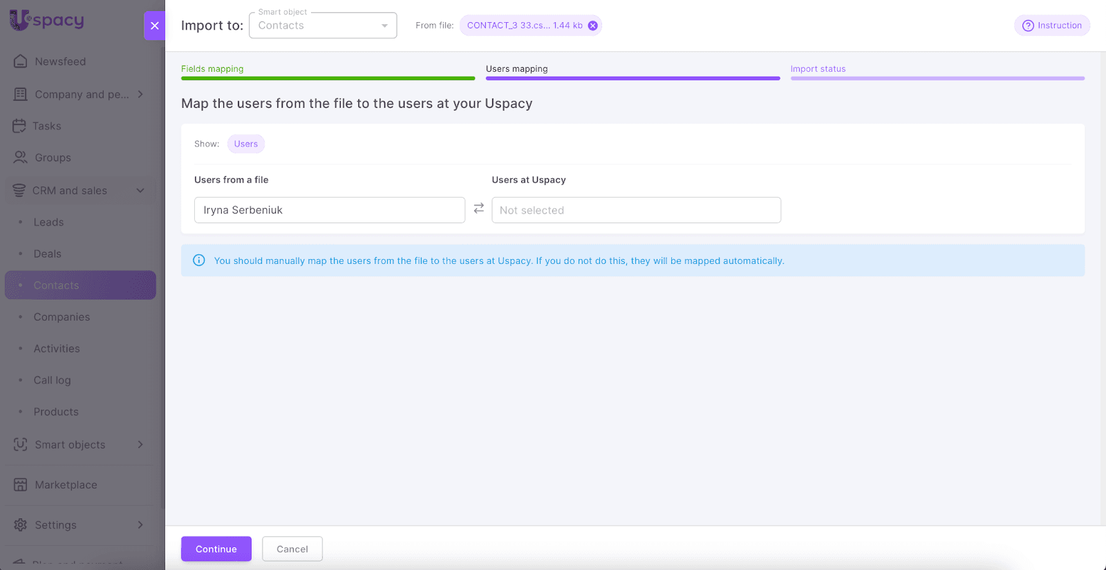Close the import panel with X

coord(155,26)
